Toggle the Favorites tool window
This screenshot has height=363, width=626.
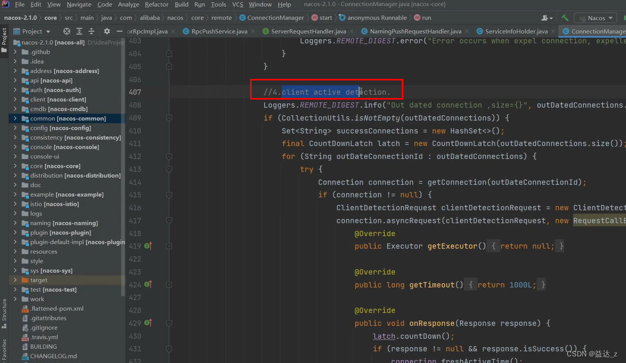[x=4, y=350]
